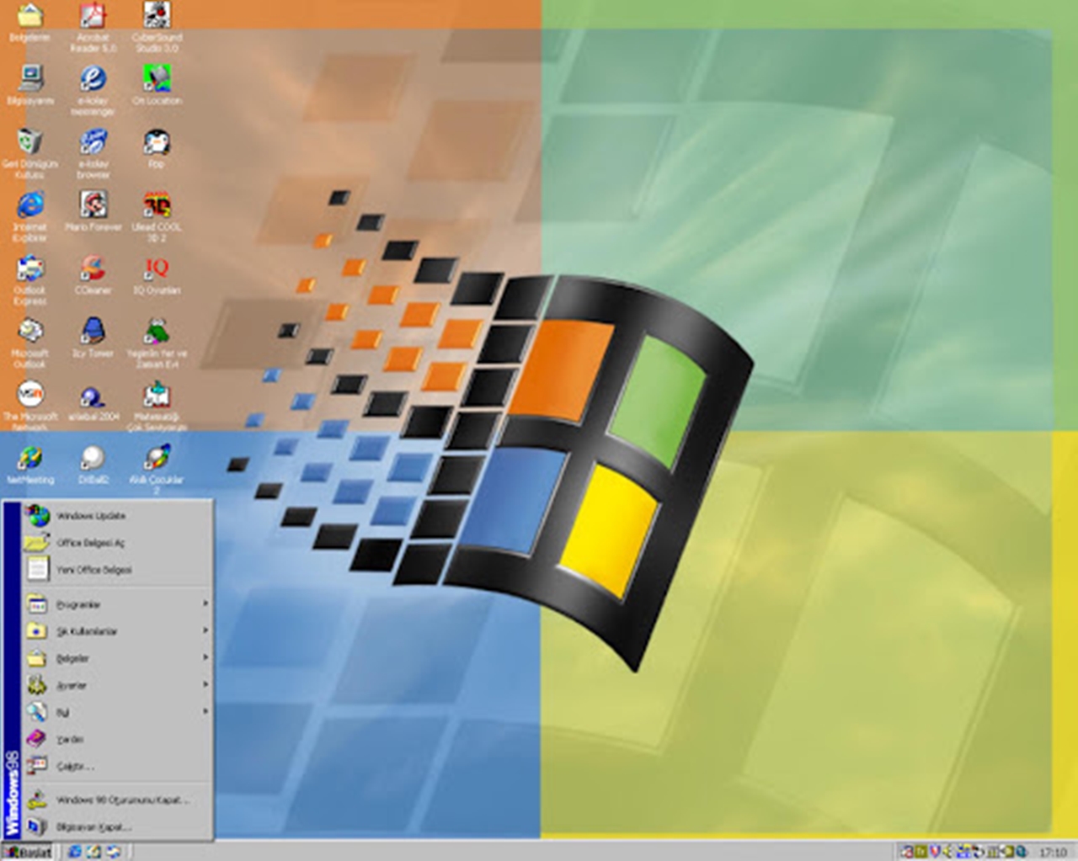Open the Ulead COOL 3D 2 shortcut
The width and height of the screenshot is (1078, 861).
pyautogui.click(x=157, y=205)
